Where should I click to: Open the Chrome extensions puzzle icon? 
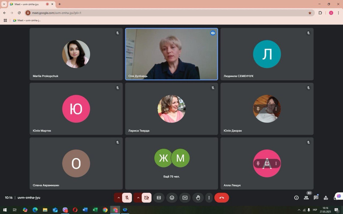[320, 13]
